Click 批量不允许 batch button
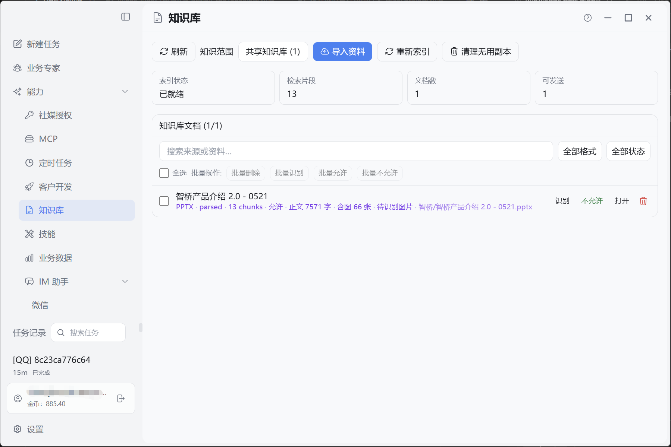Screen dimensions: 671x447 click(380, 173)
